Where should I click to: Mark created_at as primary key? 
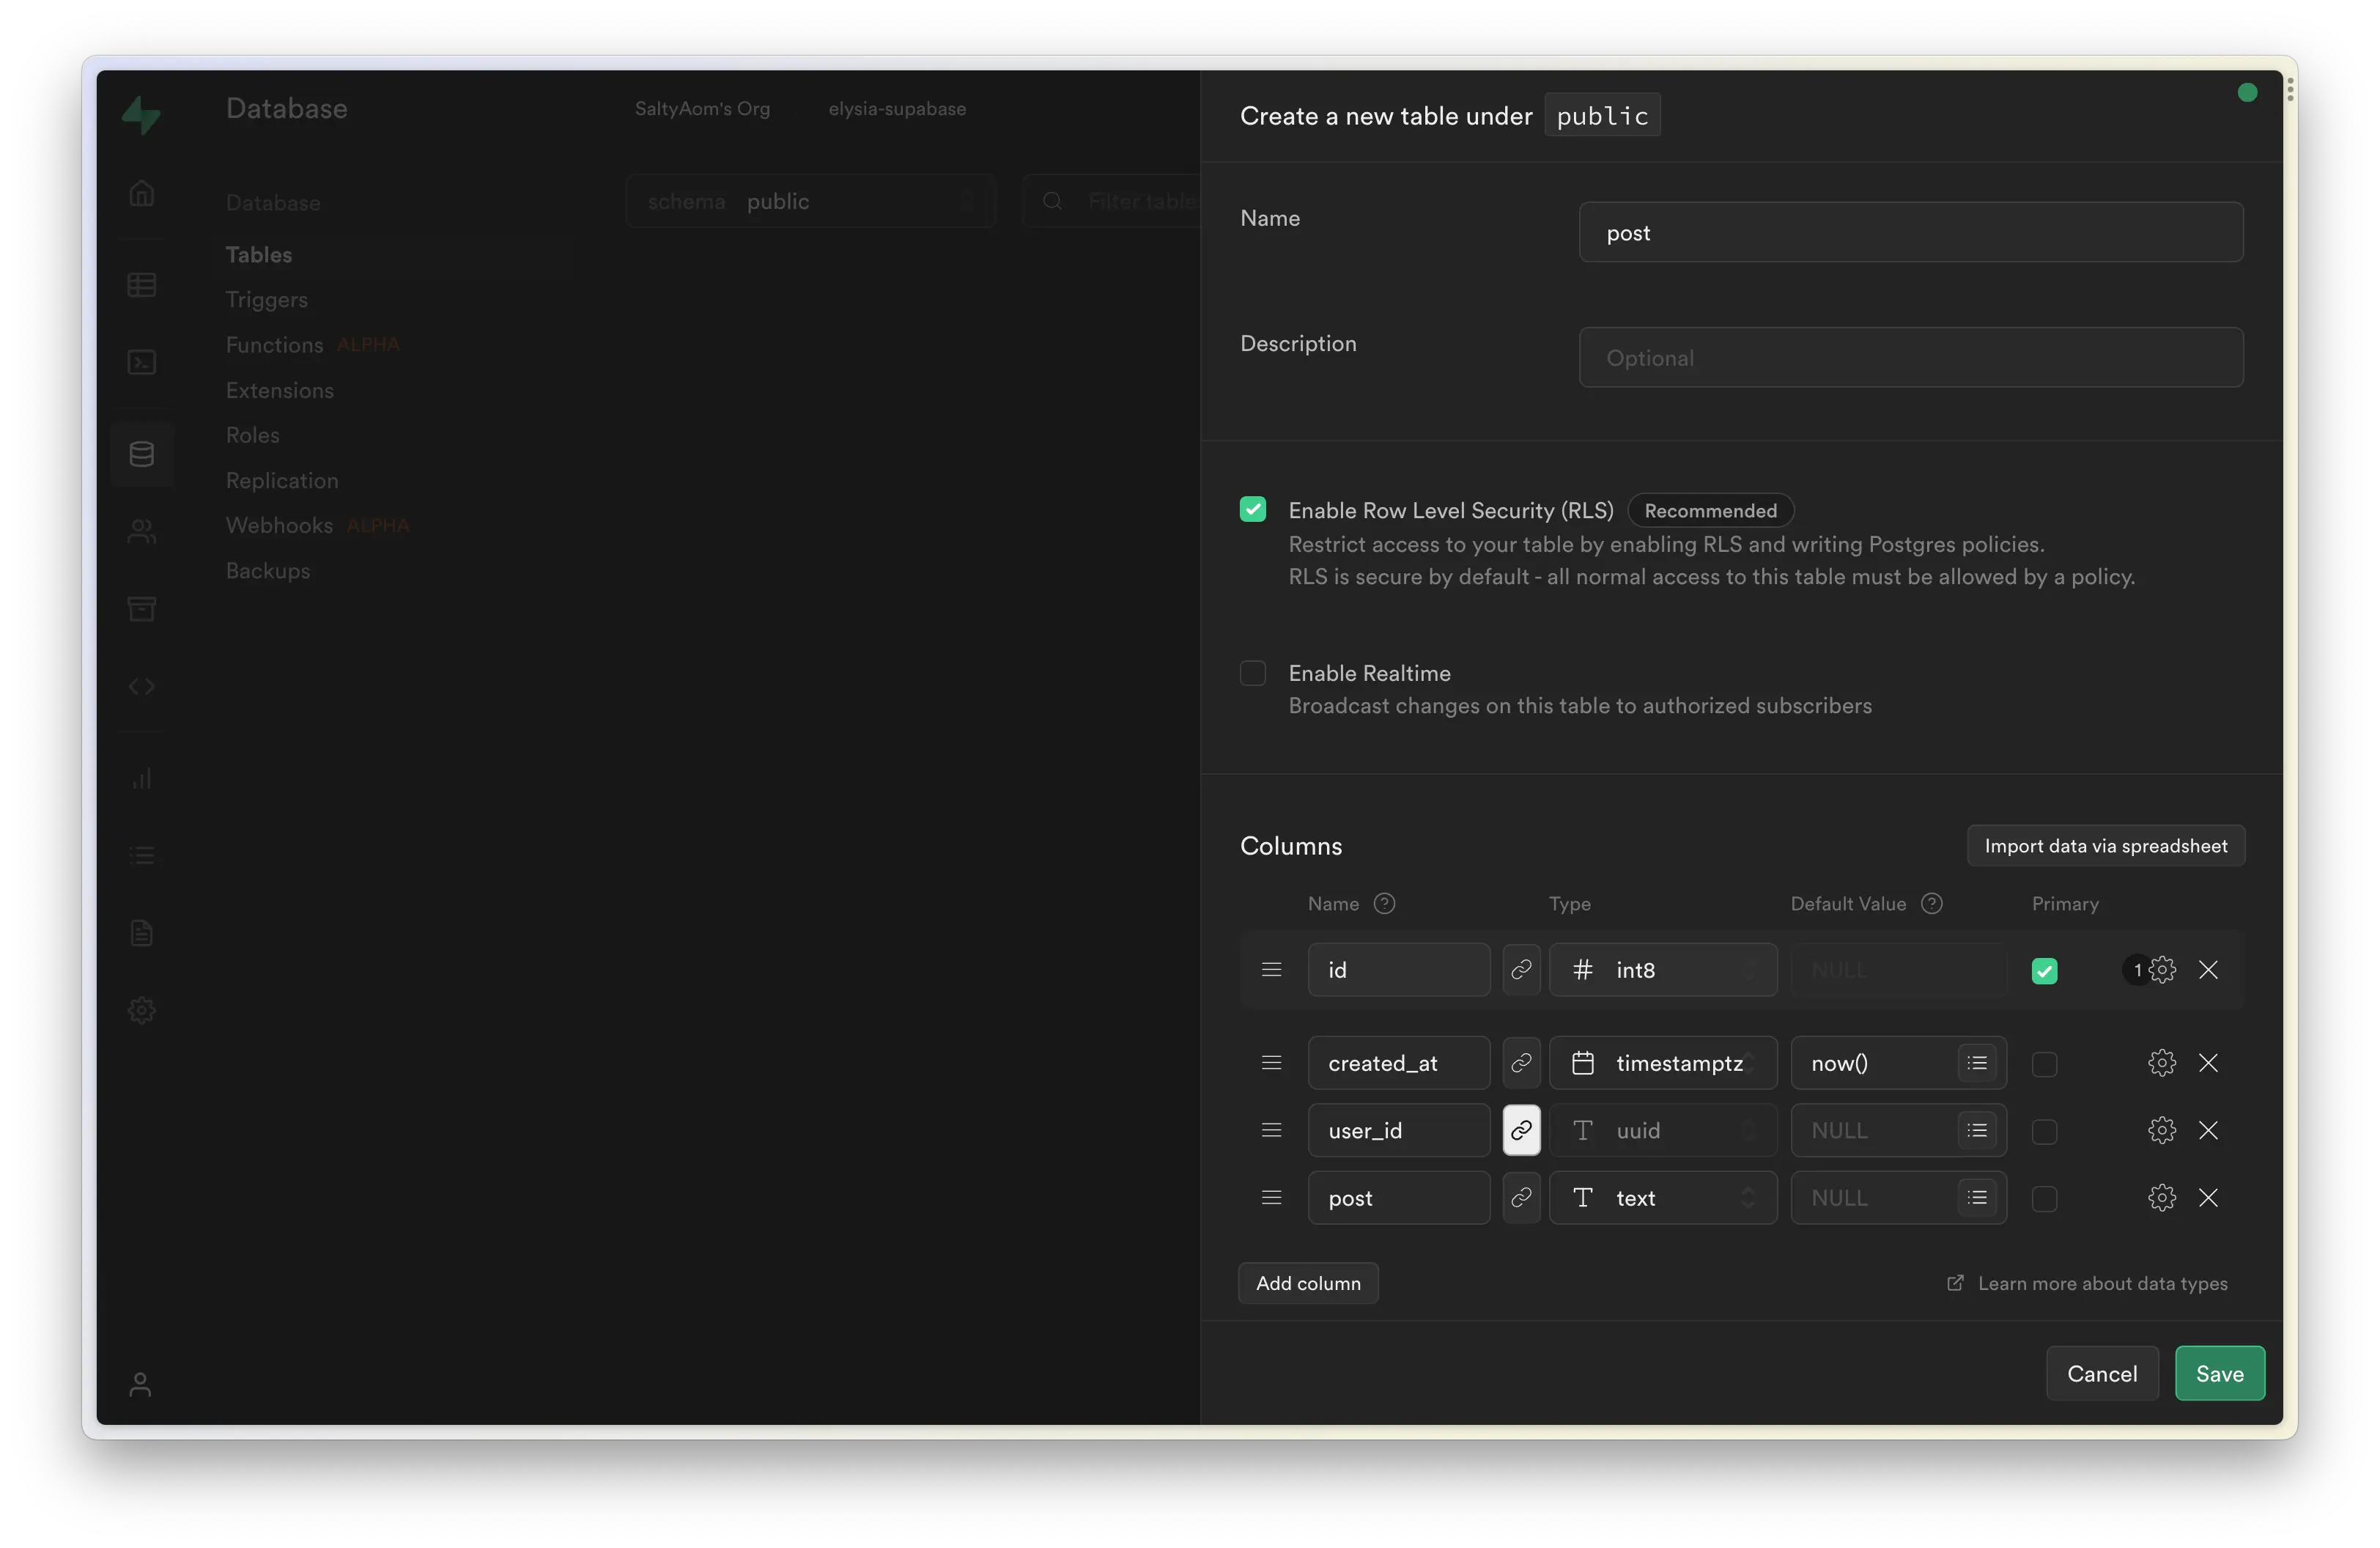click(x=2044, y=1063)
